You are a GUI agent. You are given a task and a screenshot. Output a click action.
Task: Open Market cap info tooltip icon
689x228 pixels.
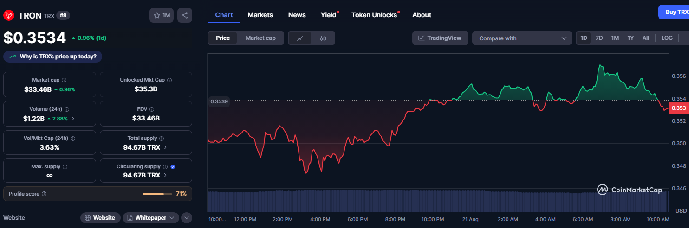64,80
